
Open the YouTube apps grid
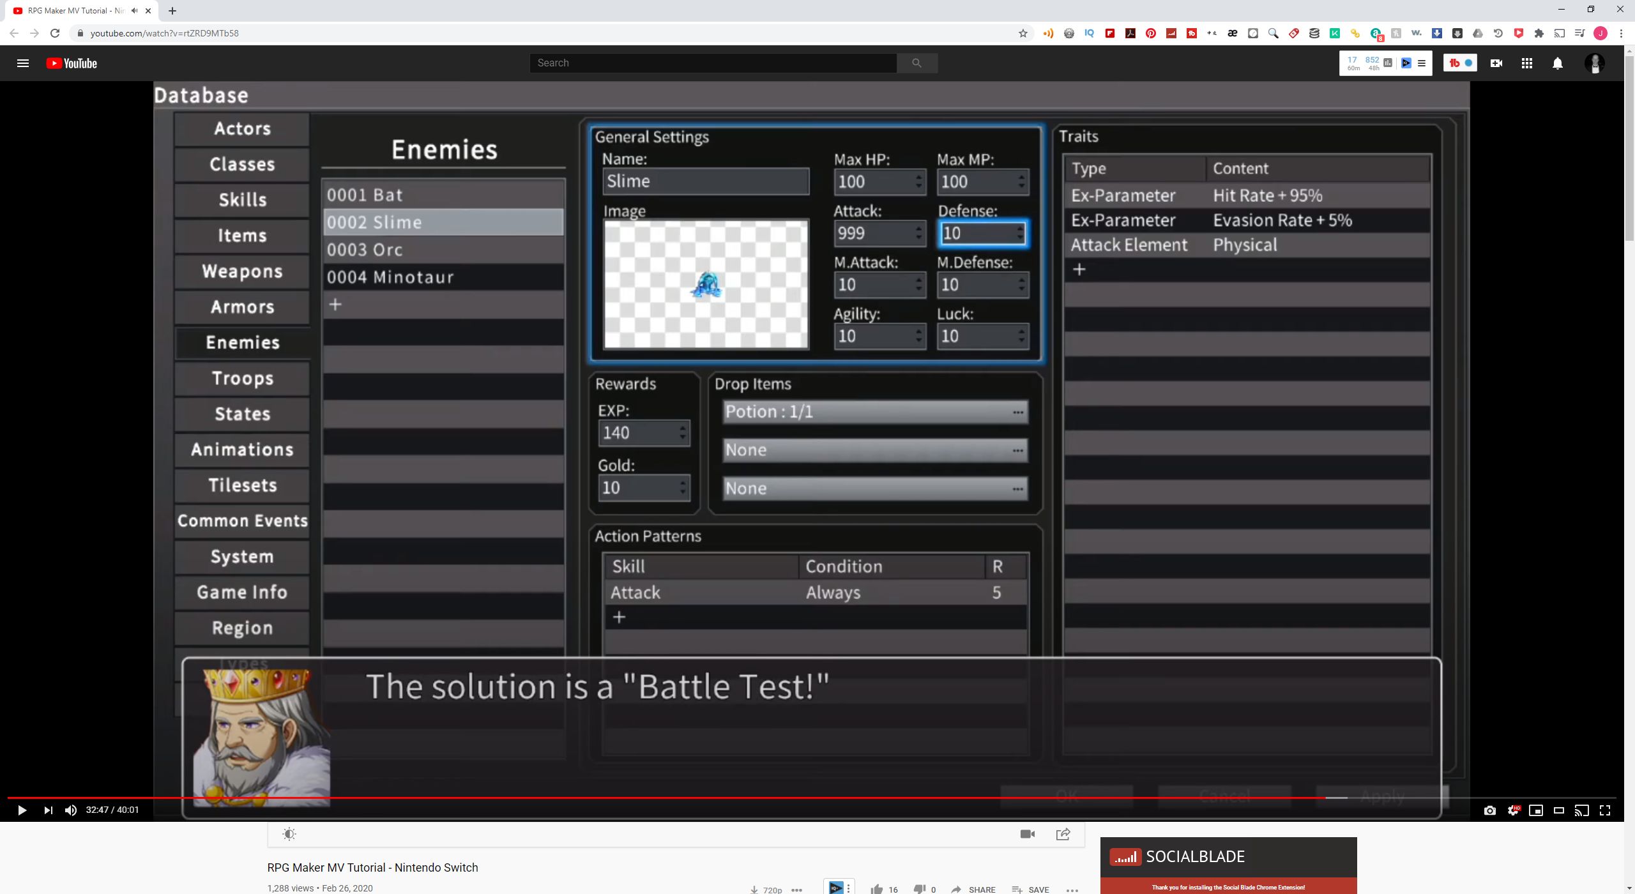pos(1527,63)
